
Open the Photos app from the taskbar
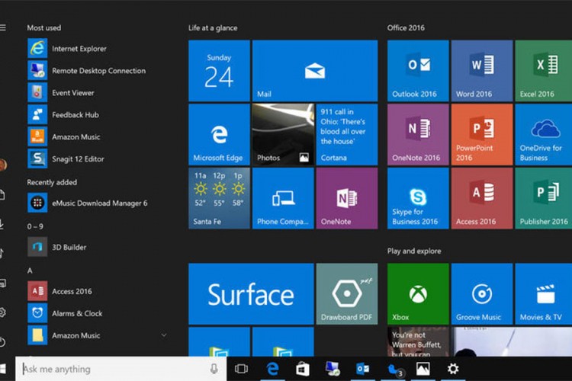423,369
